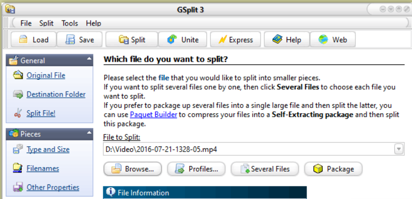
Task: Open the File menu
Action: [26, 23]
